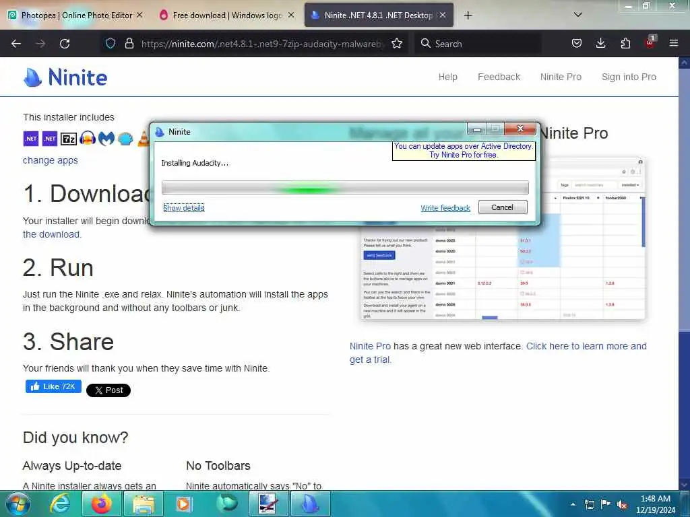Launch Internet Explorer from the taskbar
This screenshot has height=517, width=690.
(x=60, y=504)
